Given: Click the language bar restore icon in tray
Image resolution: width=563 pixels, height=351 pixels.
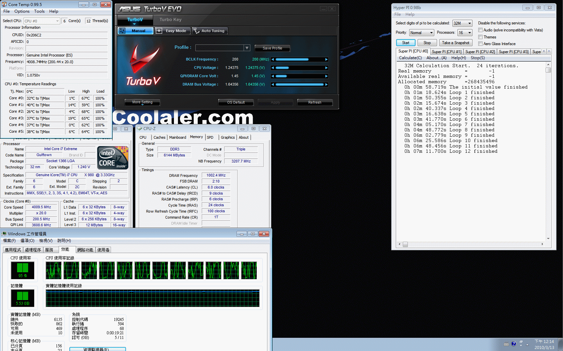Looking at the screenshot, I should tap(521, 342).
